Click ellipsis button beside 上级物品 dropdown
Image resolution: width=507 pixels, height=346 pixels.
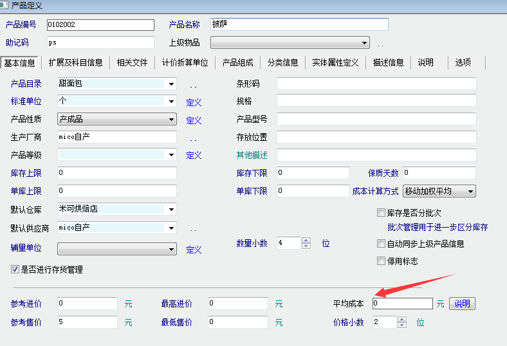[x=380, y=44]
